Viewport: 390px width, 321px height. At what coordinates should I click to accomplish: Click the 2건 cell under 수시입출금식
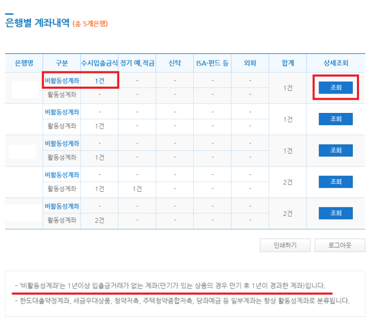coord(100,220)
